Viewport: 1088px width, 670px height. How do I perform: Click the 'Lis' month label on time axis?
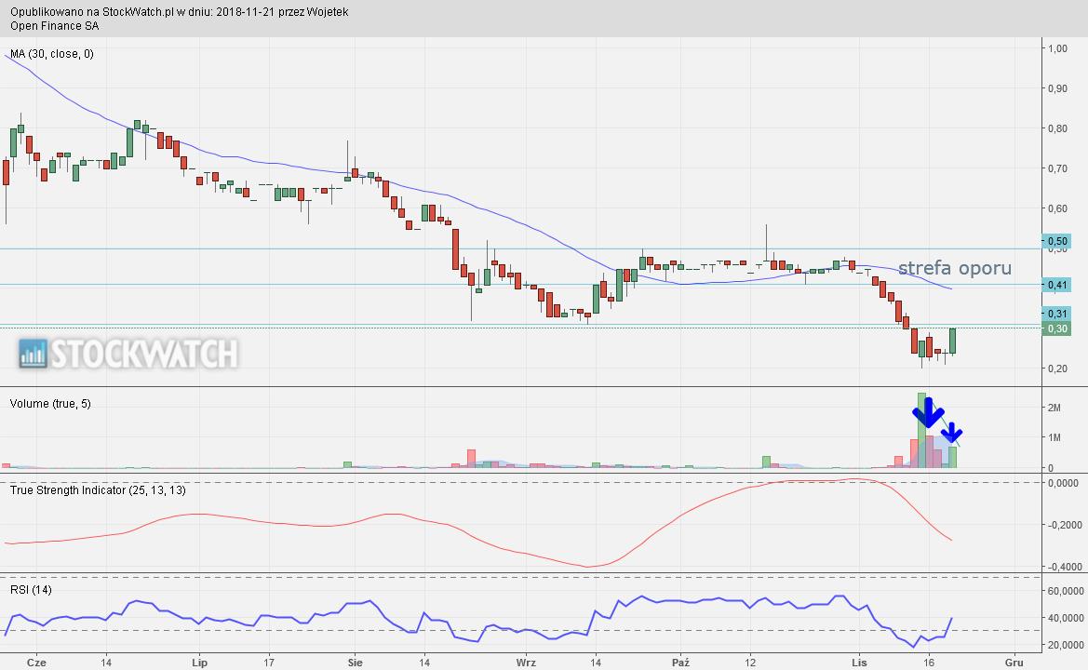pyautogui.click(x=859, y=663)
